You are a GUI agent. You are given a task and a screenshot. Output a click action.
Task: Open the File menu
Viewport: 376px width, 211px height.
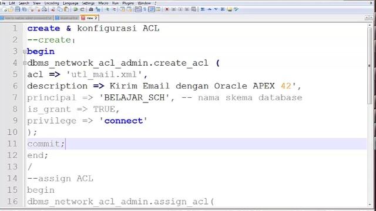click(2, 3)
